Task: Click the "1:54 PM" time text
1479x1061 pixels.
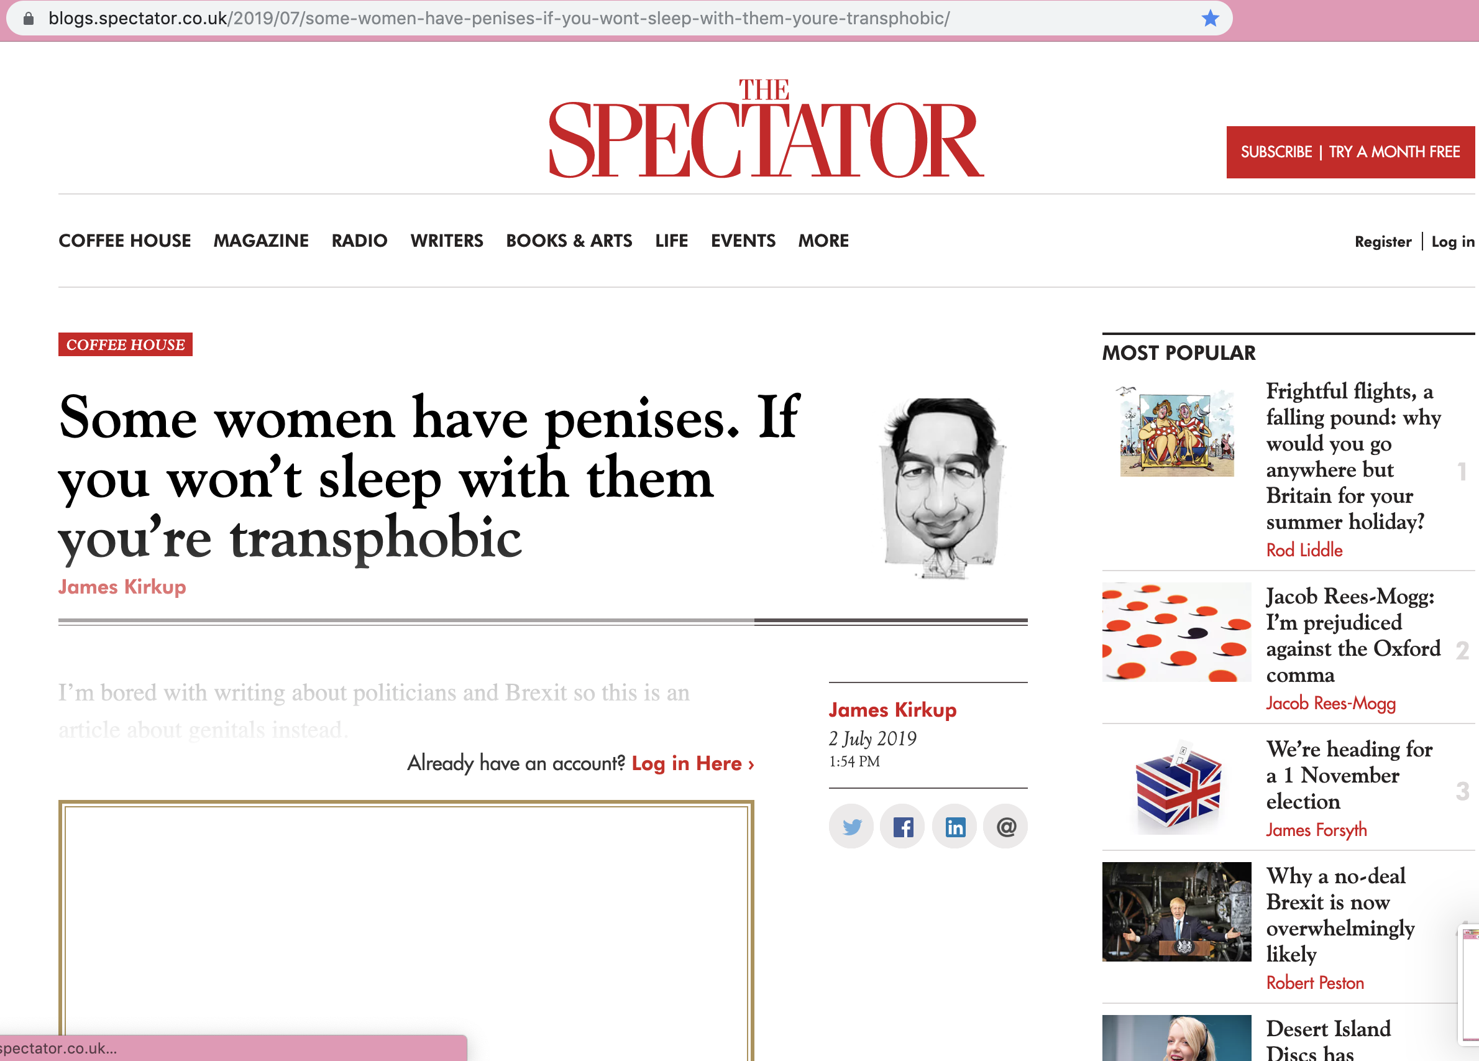Action: pyautogui.click(x=854, y=761)
